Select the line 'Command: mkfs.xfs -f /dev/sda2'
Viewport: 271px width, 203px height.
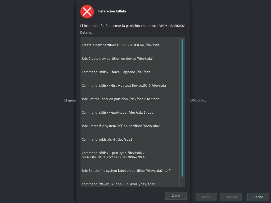107,139
